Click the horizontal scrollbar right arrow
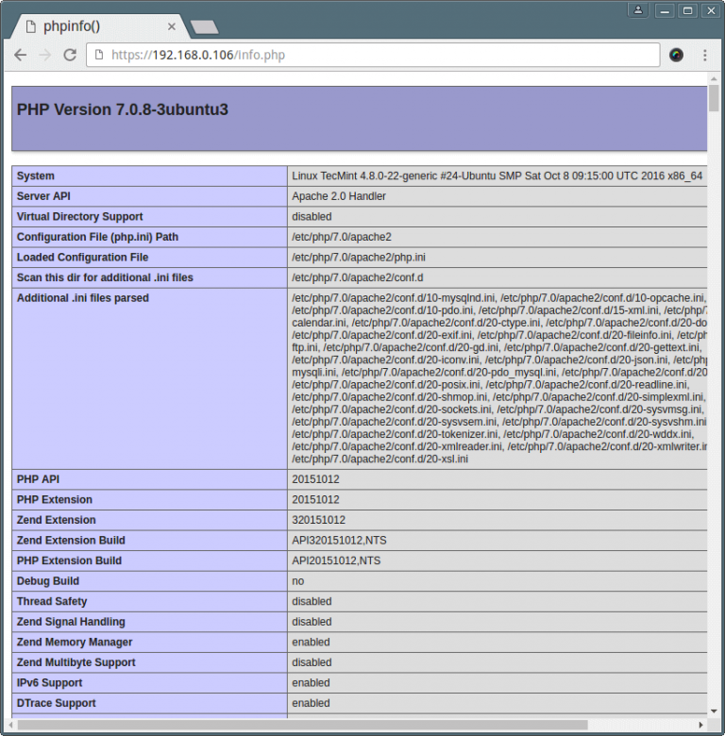The width and height of the screenshot is (725, 736). point(702,725)
